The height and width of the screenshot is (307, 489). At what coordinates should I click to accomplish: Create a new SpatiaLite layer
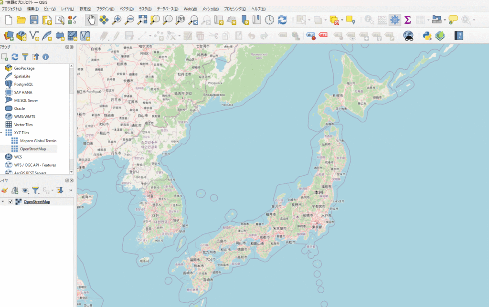click(x=47, y=36)
